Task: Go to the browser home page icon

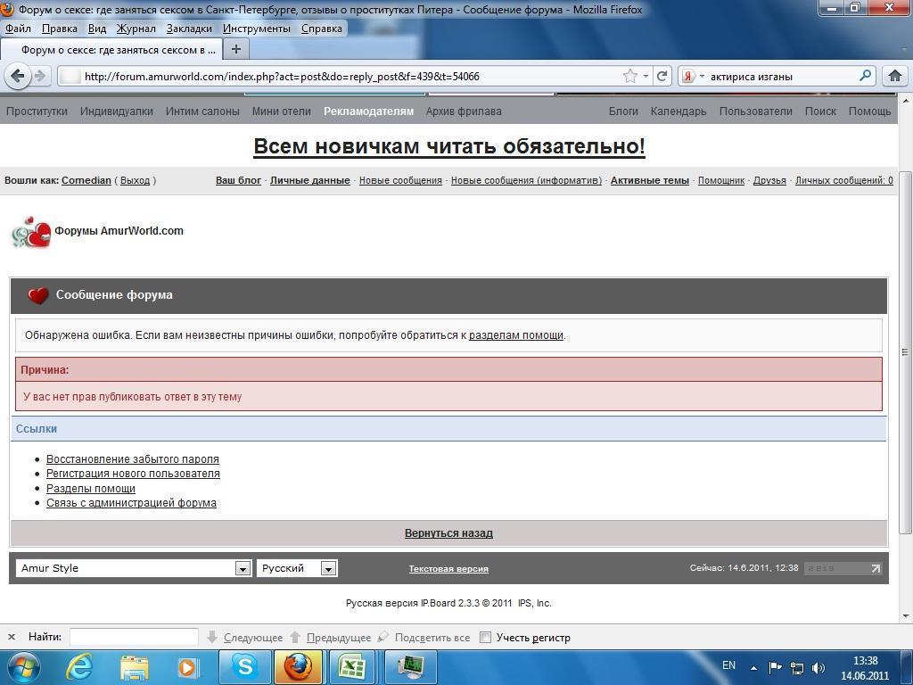Action: click(x=894, y=76)
